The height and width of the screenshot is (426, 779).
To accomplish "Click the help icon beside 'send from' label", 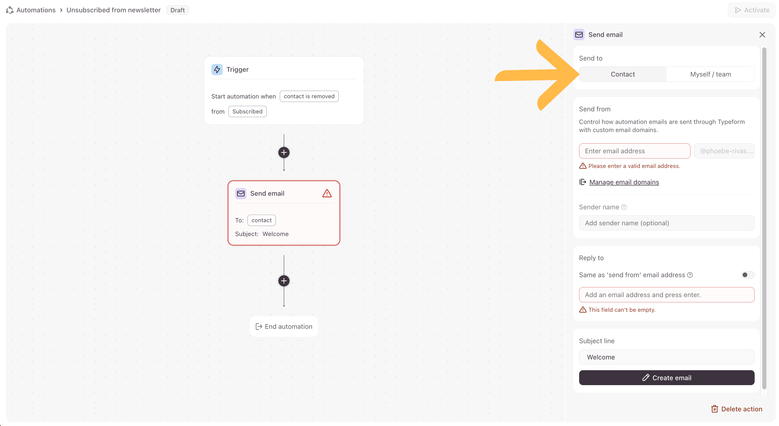I will [690, 275].
